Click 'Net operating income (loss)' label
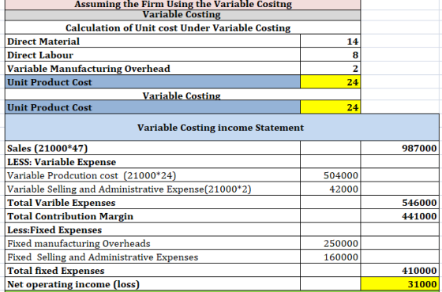Image resolution: width=442 pixels, height=292 pixels. pos(152,284)
